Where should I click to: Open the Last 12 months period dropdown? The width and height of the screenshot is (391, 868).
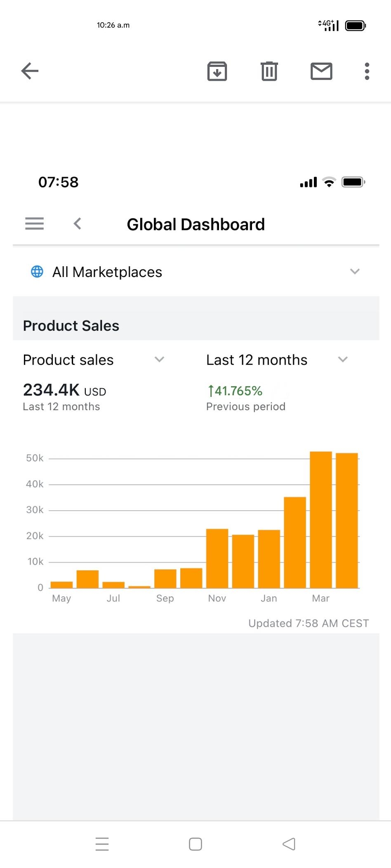pos(343,359)
